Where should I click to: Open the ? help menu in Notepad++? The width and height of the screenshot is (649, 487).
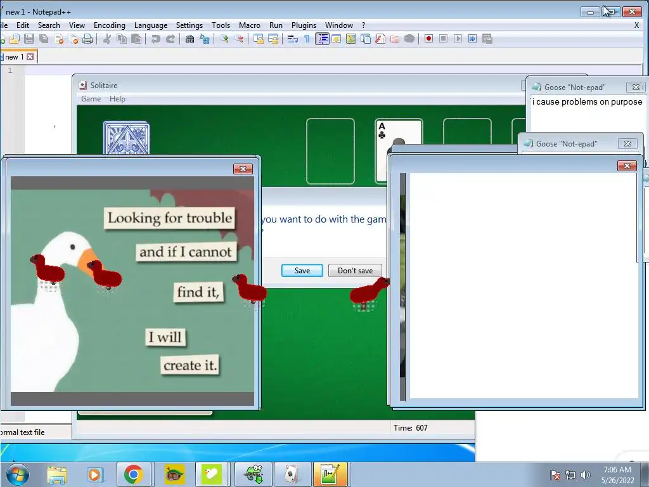click(x=363, y=25)
